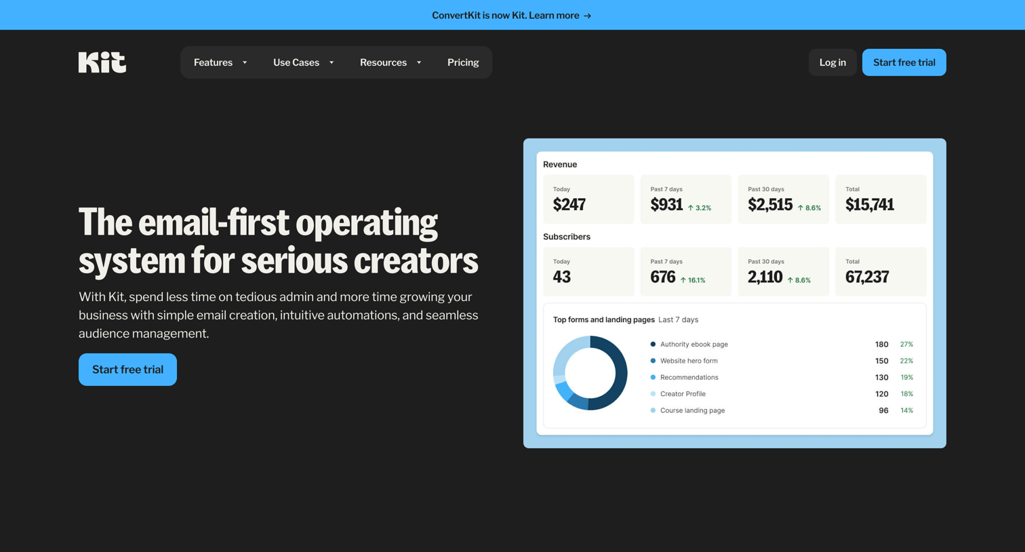The image size is (1025, 552).
Task: Click the Recommendations legend dot
Action: pyautogui.click(x=653, y=377)
